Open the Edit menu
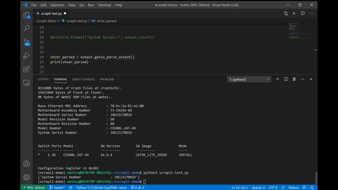Screen dimensions: 338x190 point(43,5)
